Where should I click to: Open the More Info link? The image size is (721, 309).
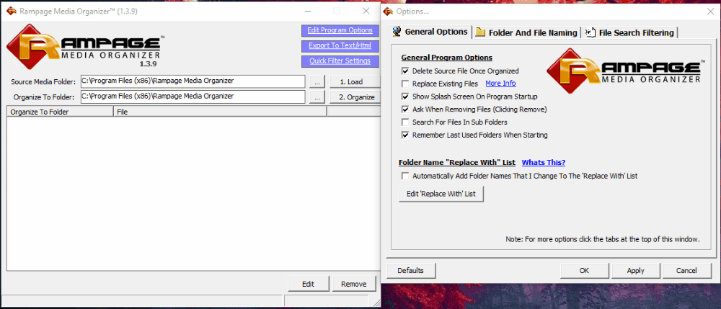point(501,84)
